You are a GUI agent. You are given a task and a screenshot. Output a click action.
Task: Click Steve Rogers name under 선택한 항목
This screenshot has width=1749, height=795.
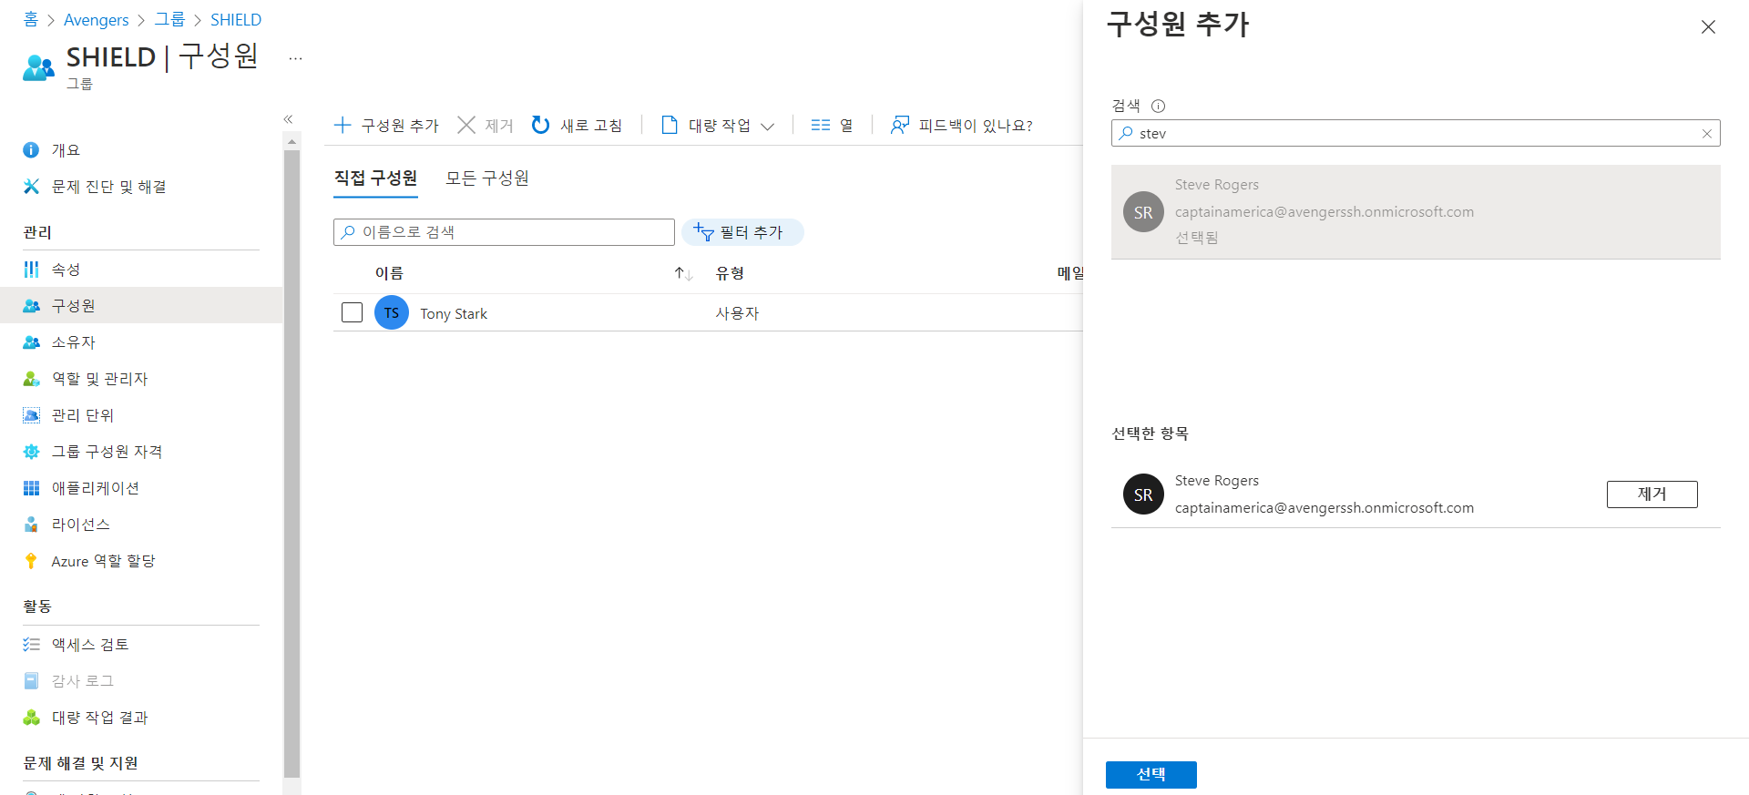pyautogui.click(x=1216, y=481)
